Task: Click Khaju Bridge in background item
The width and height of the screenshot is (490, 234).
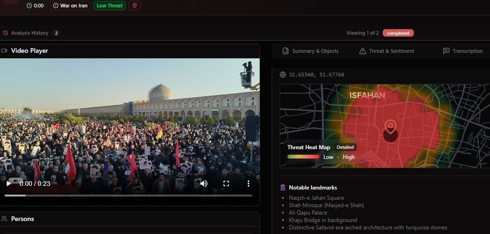Action: click(x=323, y=220)
